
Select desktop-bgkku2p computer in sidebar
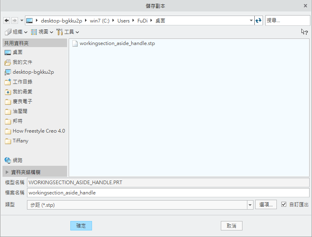(33, 72)
